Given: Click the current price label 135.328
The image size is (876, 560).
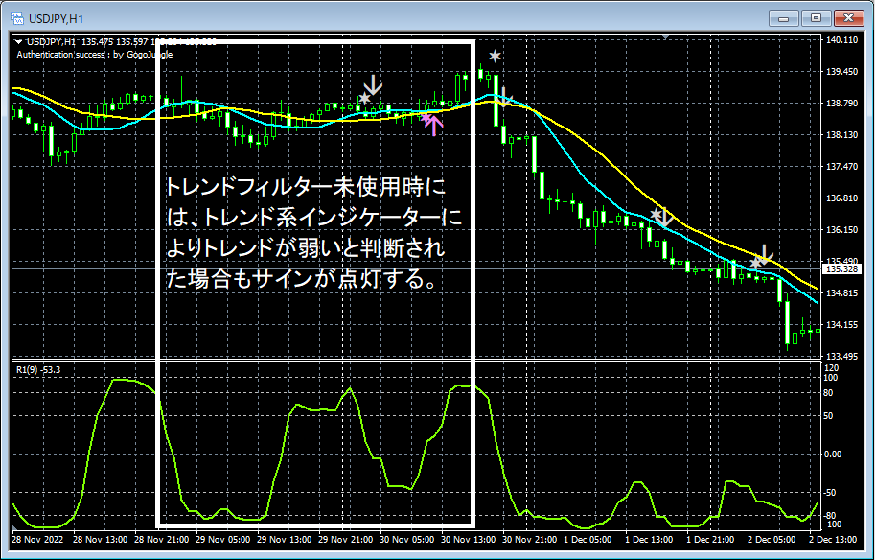Looking at the screenshot, I should 841,269.
